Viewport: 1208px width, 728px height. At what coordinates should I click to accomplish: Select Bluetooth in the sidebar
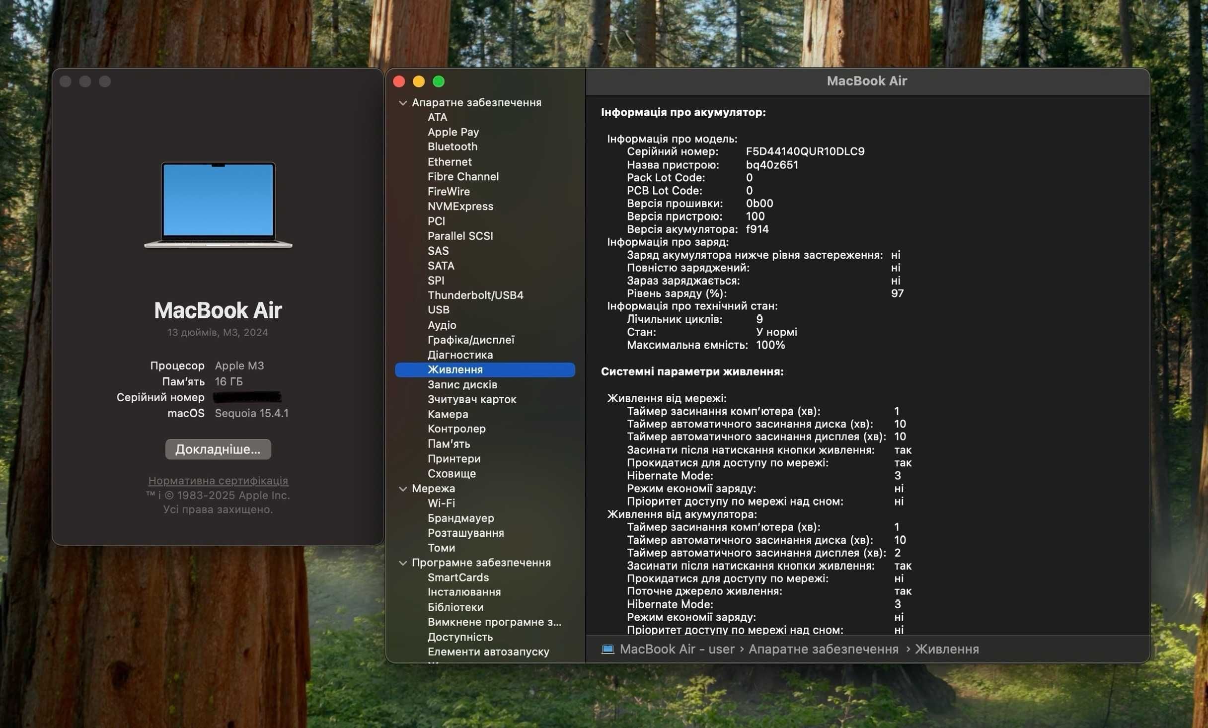tap(452, 146)
